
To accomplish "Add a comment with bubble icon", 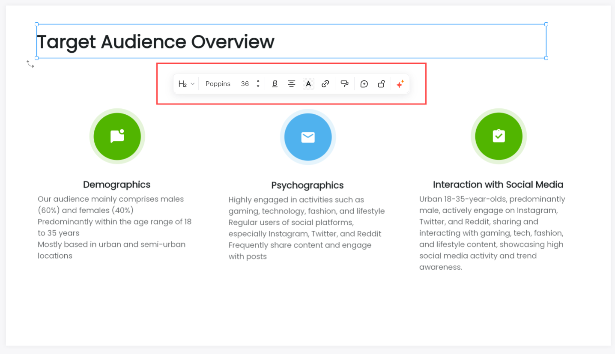I will pos(364,84).
